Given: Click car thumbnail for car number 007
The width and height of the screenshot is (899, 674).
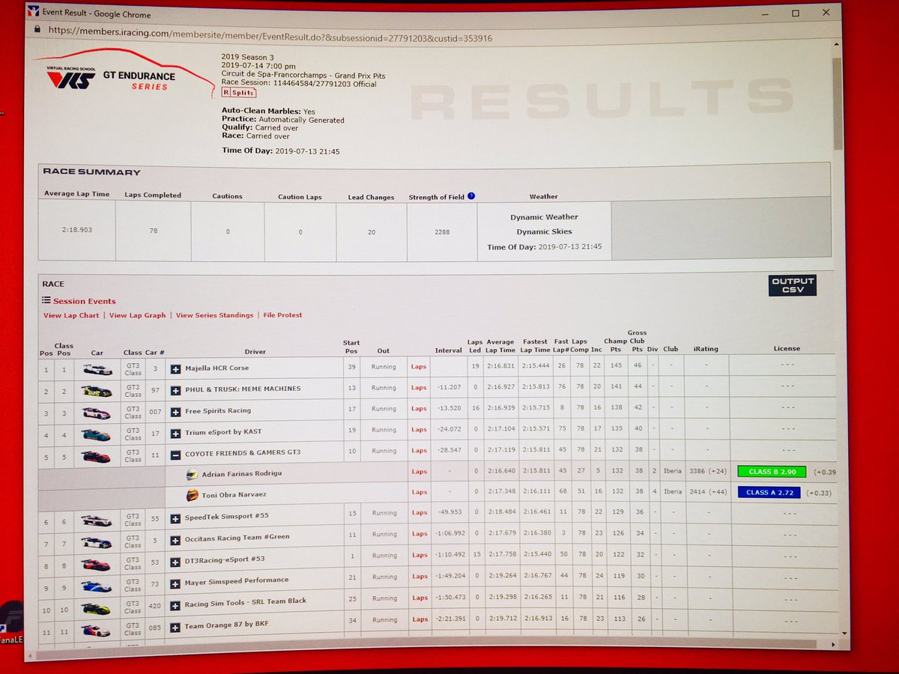Looking at the screenshot, I should [97, 413].
